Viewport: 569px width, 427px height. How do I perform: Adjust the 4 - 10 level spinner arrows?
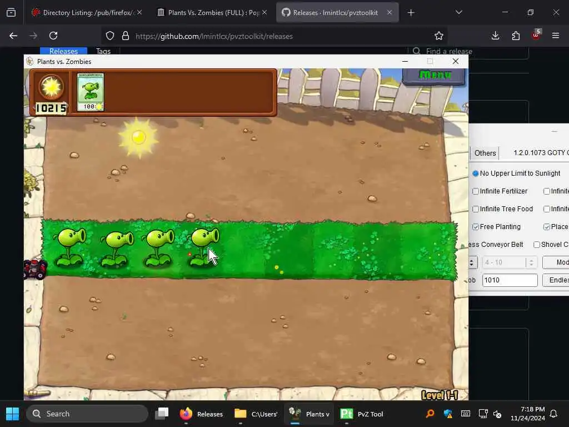click(531, 262)
